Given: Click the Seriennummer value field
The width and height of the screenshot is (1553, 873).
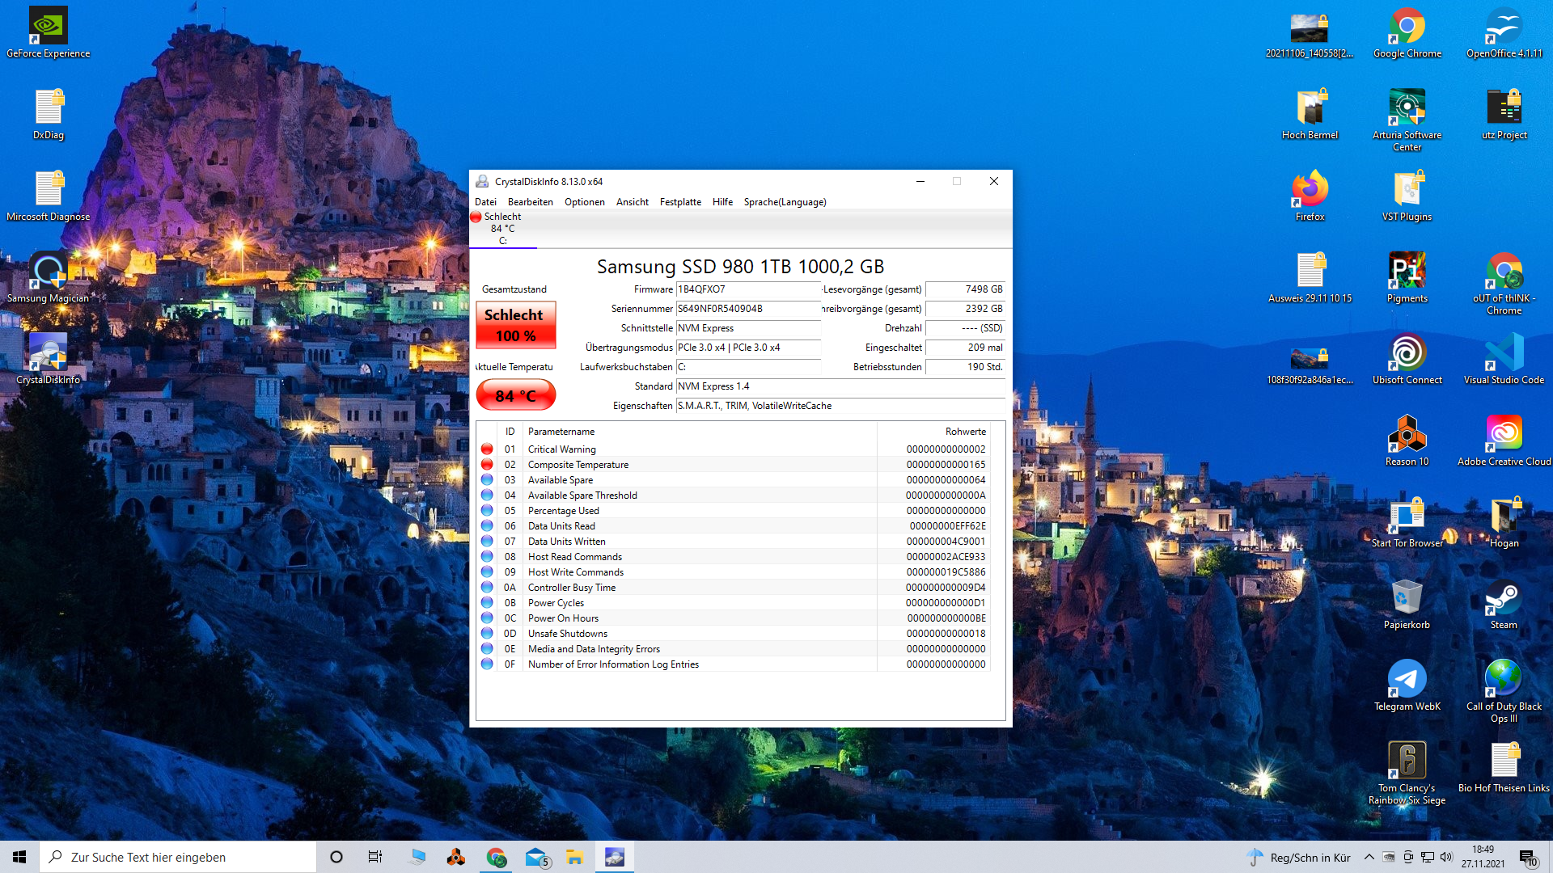Looking at the screenshot, I should (747, 309).
